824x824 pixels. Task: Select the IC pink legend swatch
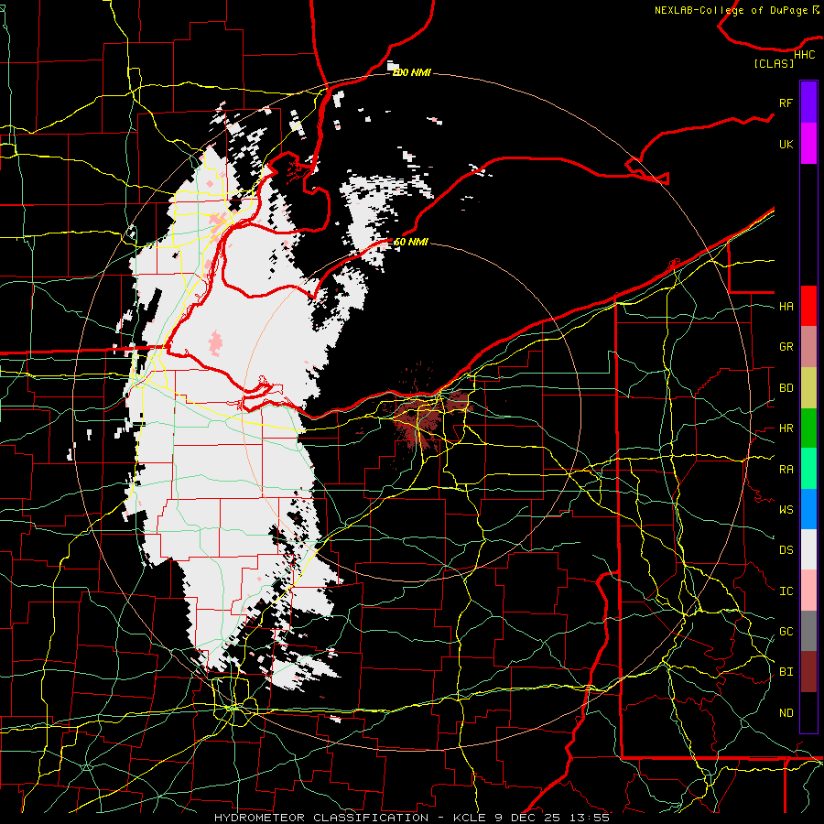[x=808, y=591]
